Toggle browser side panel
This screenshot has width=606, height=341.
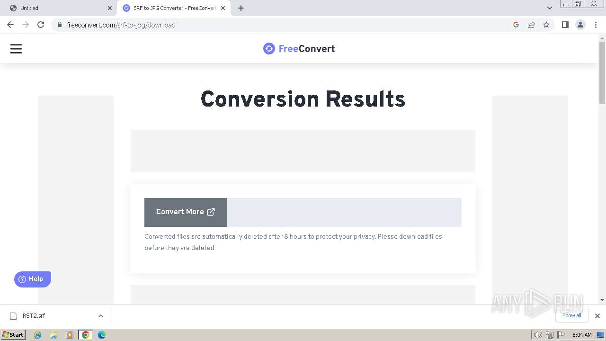[x=565, y=25]
